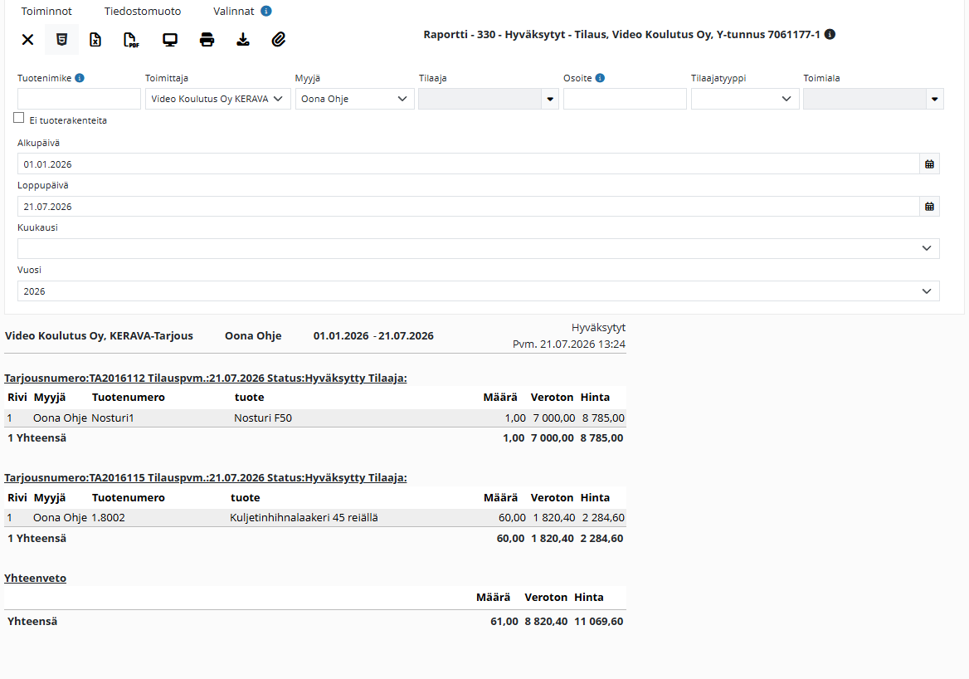
Task: Open the Myyjä dropdown showing Oona Ohje
Action: pos(355,99)
